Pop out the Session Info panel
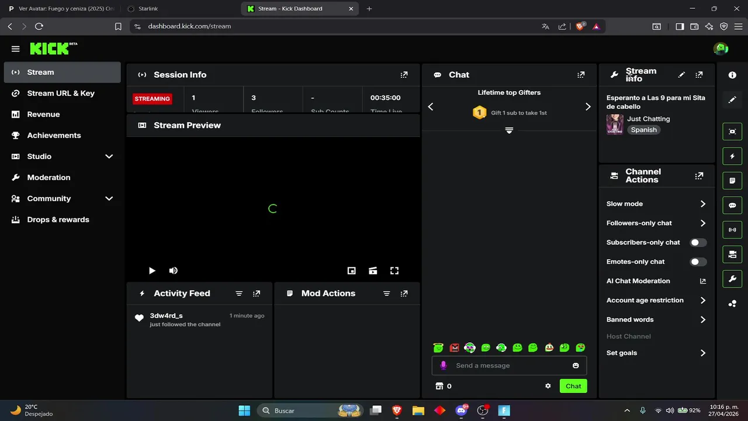This screenshot has width=748, height=421. [404, 75]
